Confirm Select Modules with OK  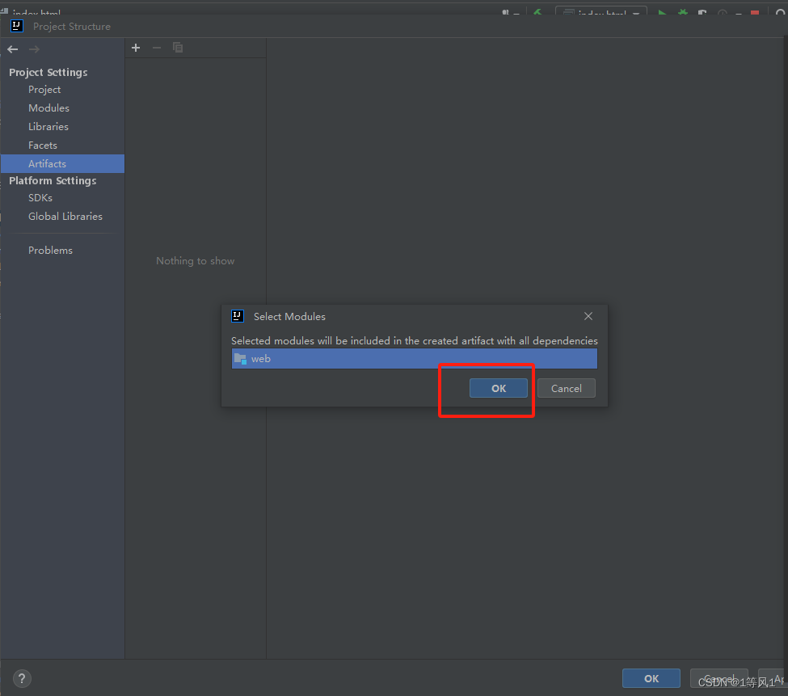(499, 389)
